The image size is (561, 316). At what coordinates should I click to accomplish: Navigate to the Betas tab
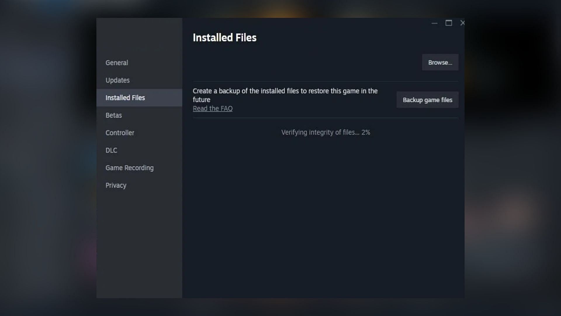click(114, 115)
